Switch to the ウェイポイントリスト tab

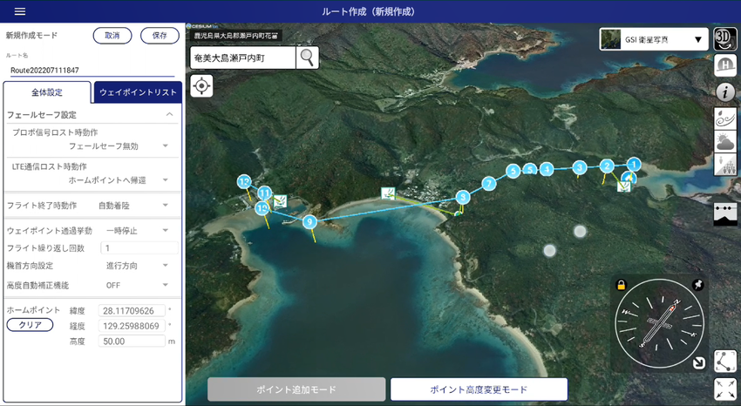138,92
